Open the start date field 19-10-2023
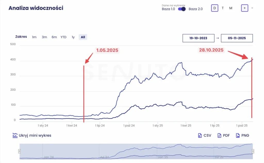The width and height of the screenshot is (264, 163). [x=198, y=38]
